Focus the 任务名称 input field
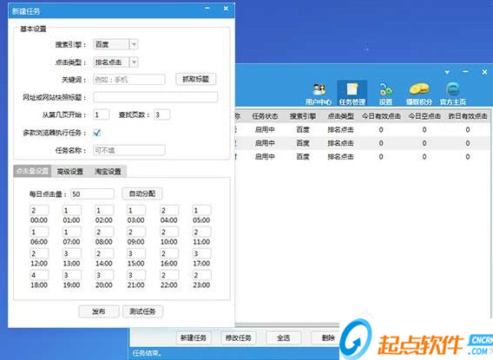This screenshot has height=360, width=493. pos(129,150)
